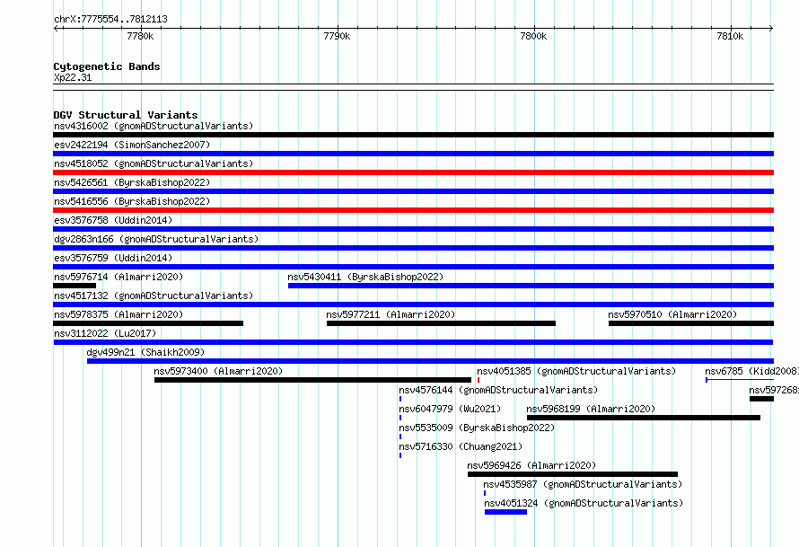Open nsv4517132 gnomADStructuralVariants entry

coord(154,296)
